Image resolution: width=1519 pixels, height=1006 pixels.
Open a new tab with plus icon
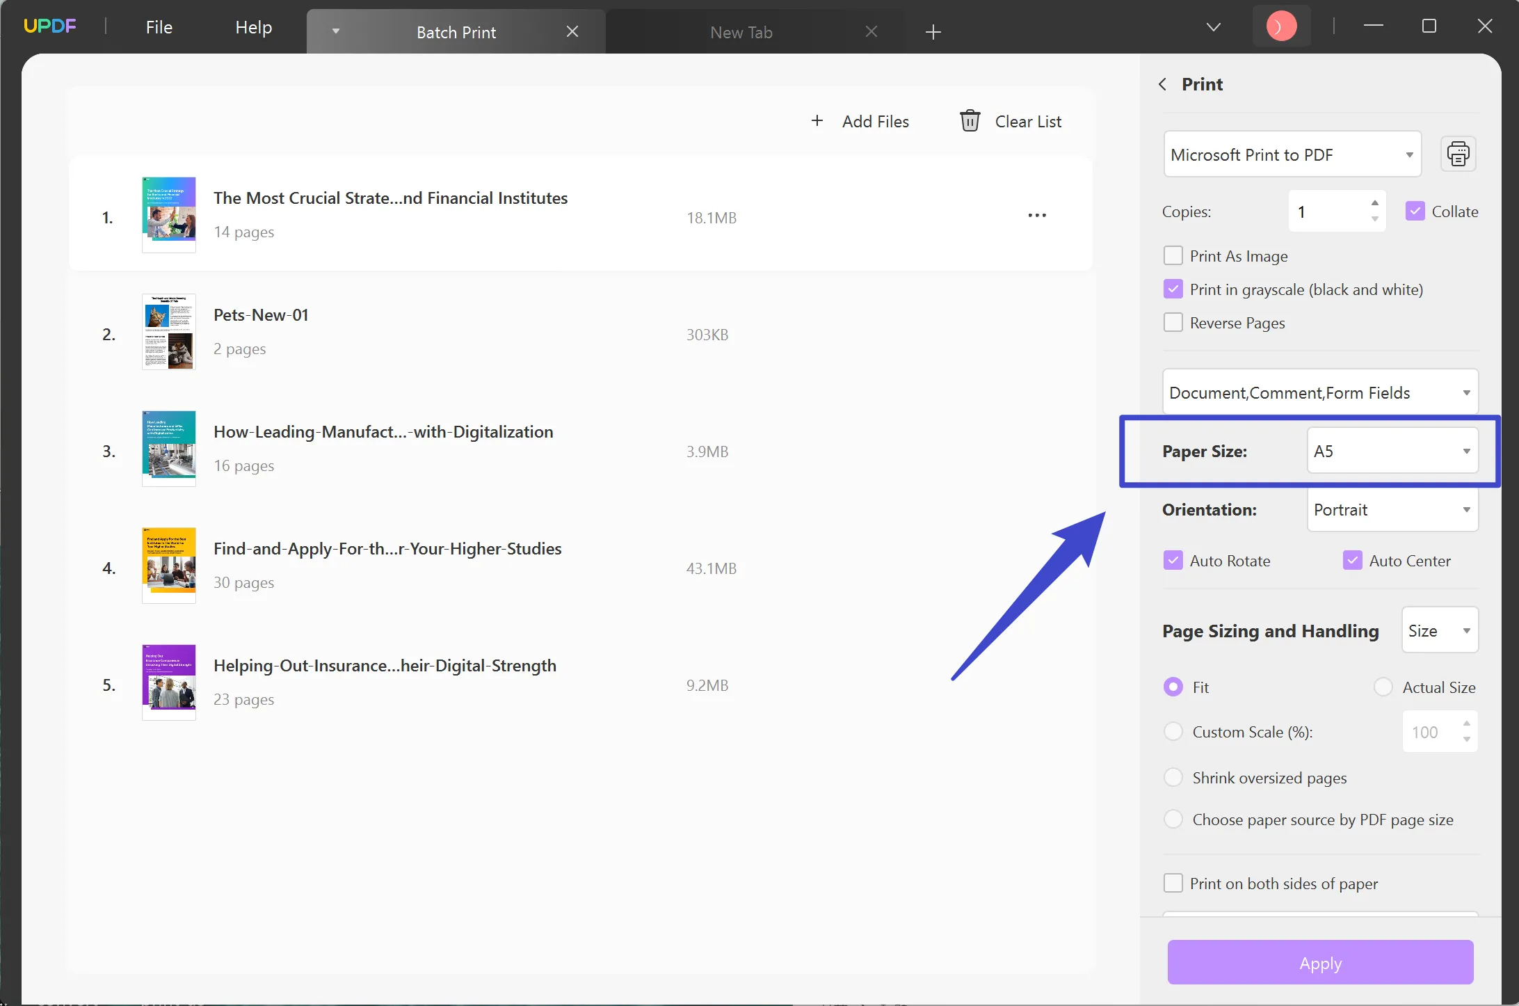[933, 32]
